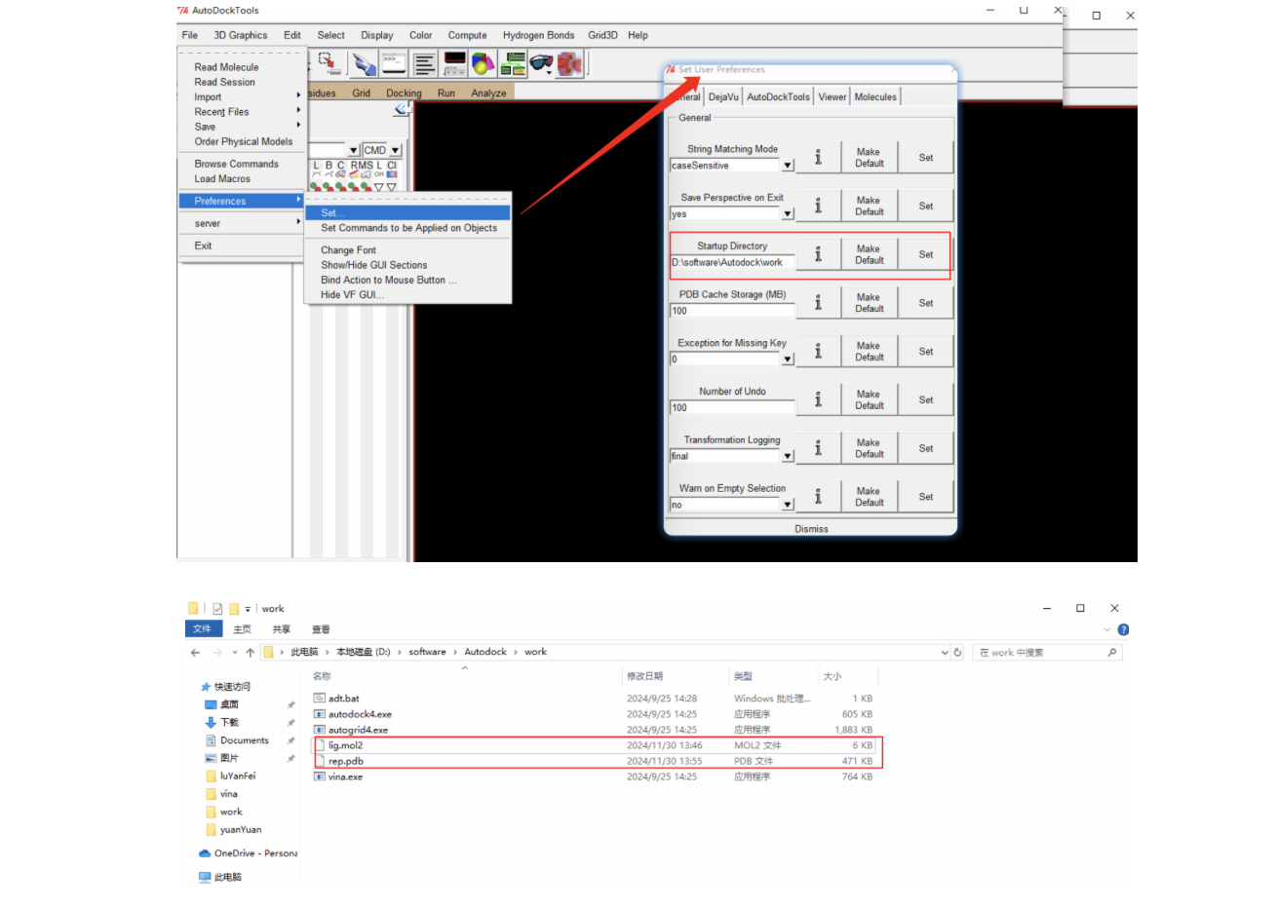Expand the Explorer ribbon chevron
The width and height of the screenshot is (1277, 908).
click(1107, 629)
